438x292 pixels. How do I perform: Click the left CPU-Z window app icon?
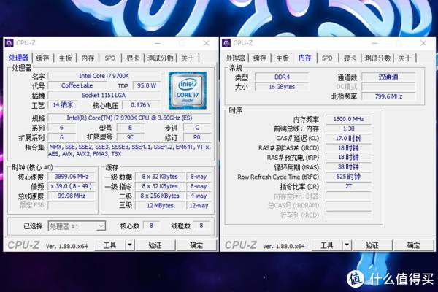(x=9, y=43)
